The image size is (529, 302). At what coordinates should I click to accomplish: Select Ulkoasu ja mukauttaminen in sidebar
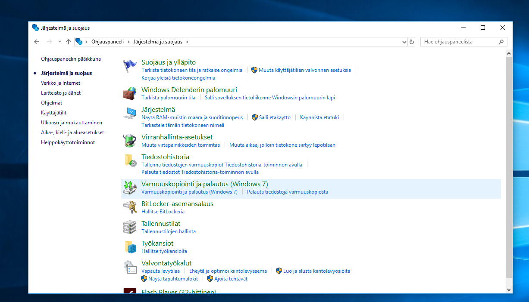(x=72, y=123)
